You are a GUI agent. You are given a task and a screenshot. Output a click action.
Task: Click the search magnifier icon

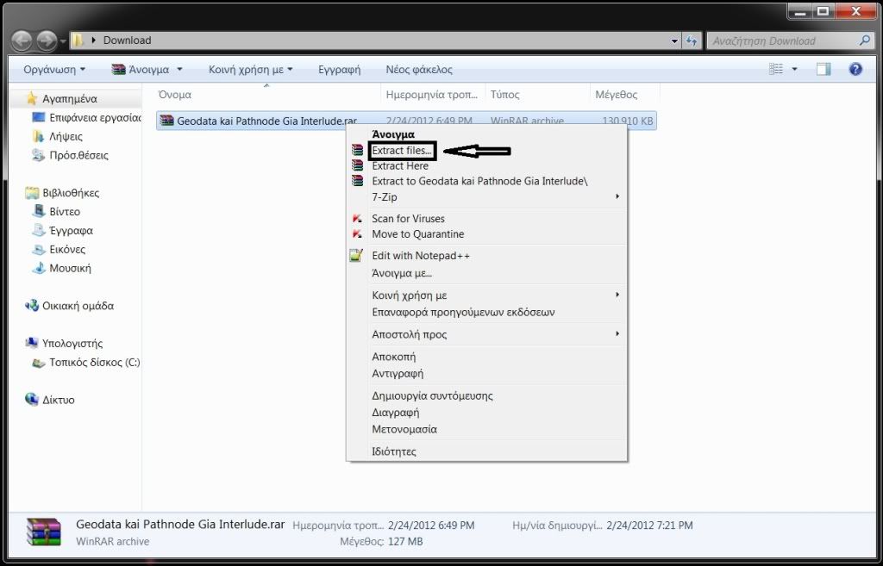(x=865, y=40)
